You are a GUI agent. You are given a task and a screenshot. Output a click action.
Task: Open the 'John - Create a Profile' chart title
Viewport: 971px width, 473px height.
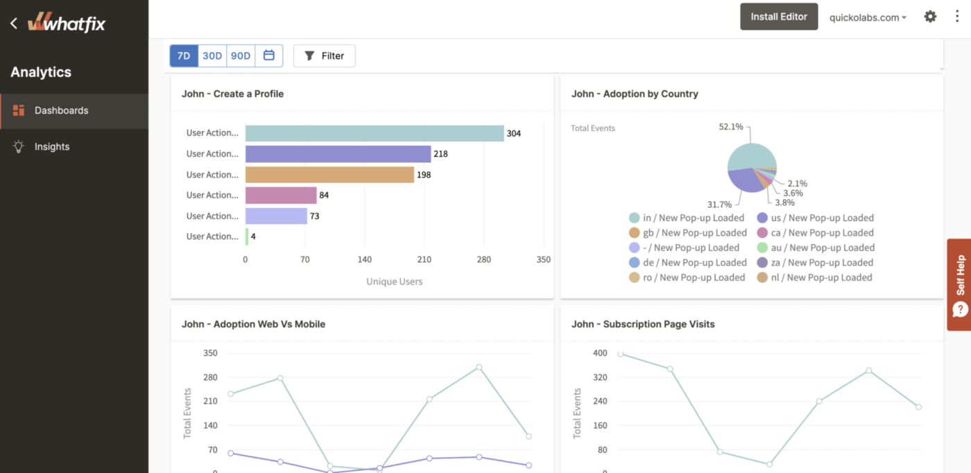click(232, 94)
